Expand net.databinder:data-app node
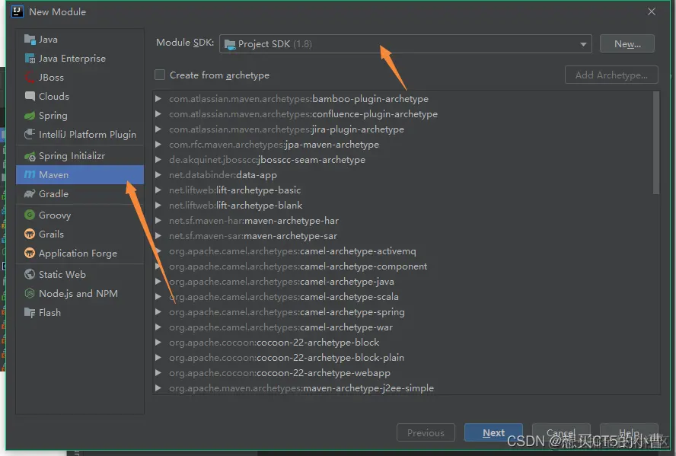This screenshot has height=456, width=676. pyautogui.click(x=158, y=174)
